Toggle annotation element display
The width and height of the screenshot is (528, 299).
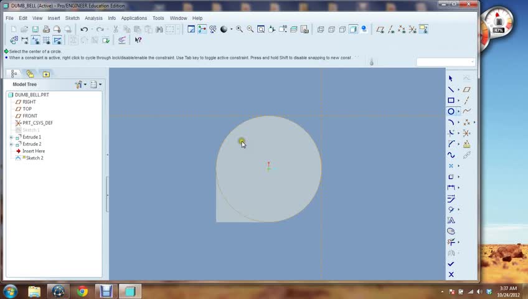click(x=423, y=30)
